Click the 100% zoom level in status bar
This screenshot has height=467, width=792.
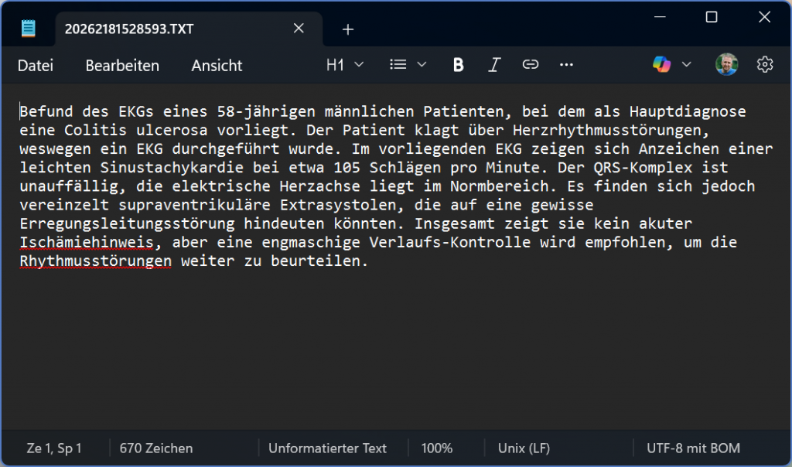tap(437, 448)
